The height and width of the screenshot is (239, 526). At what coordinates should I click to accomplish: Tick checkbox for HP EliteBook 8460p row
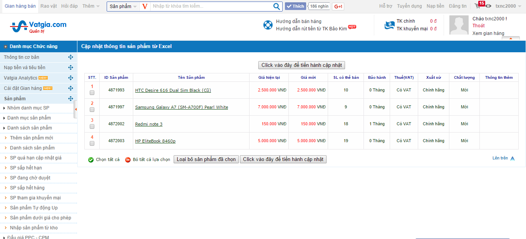92,143
